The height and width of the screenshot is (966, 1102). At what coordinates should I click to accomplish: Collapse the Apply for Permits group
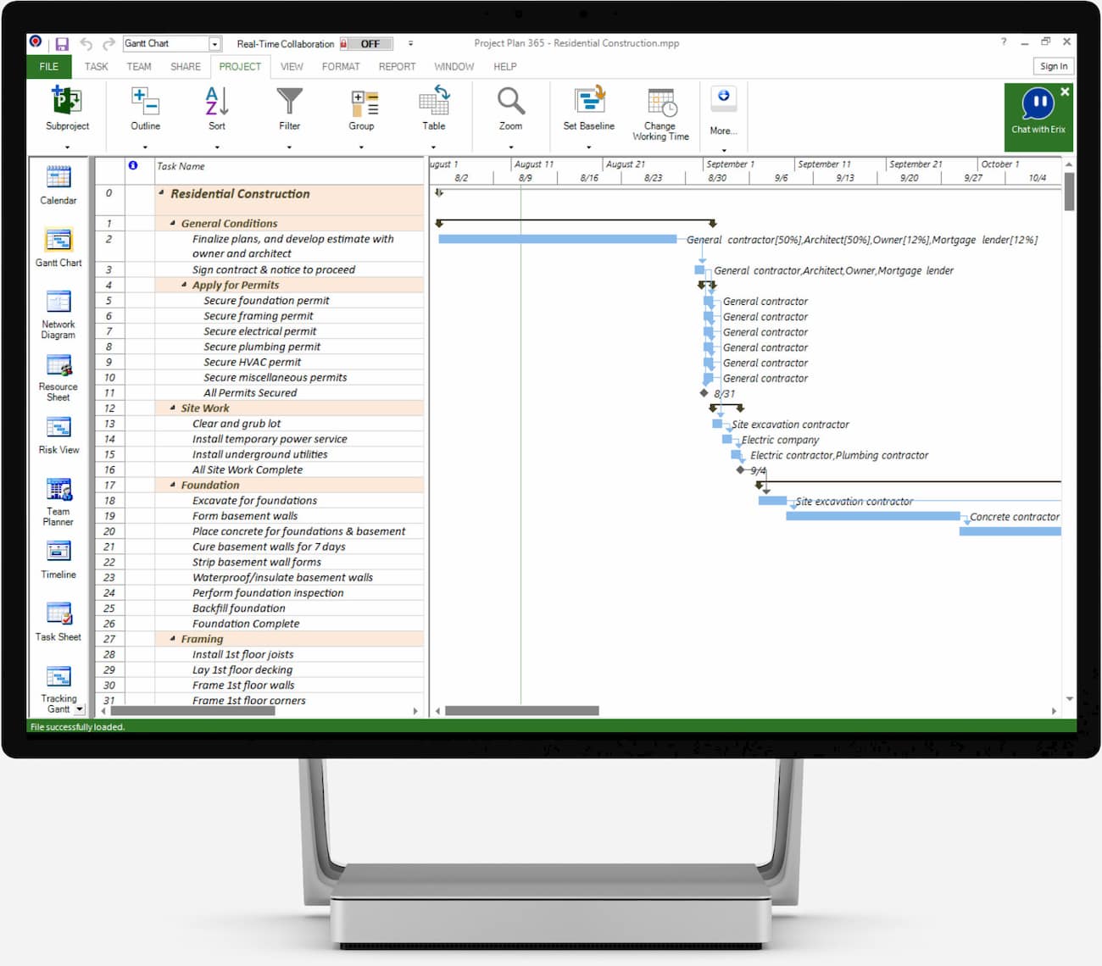[x=184, y=285]
